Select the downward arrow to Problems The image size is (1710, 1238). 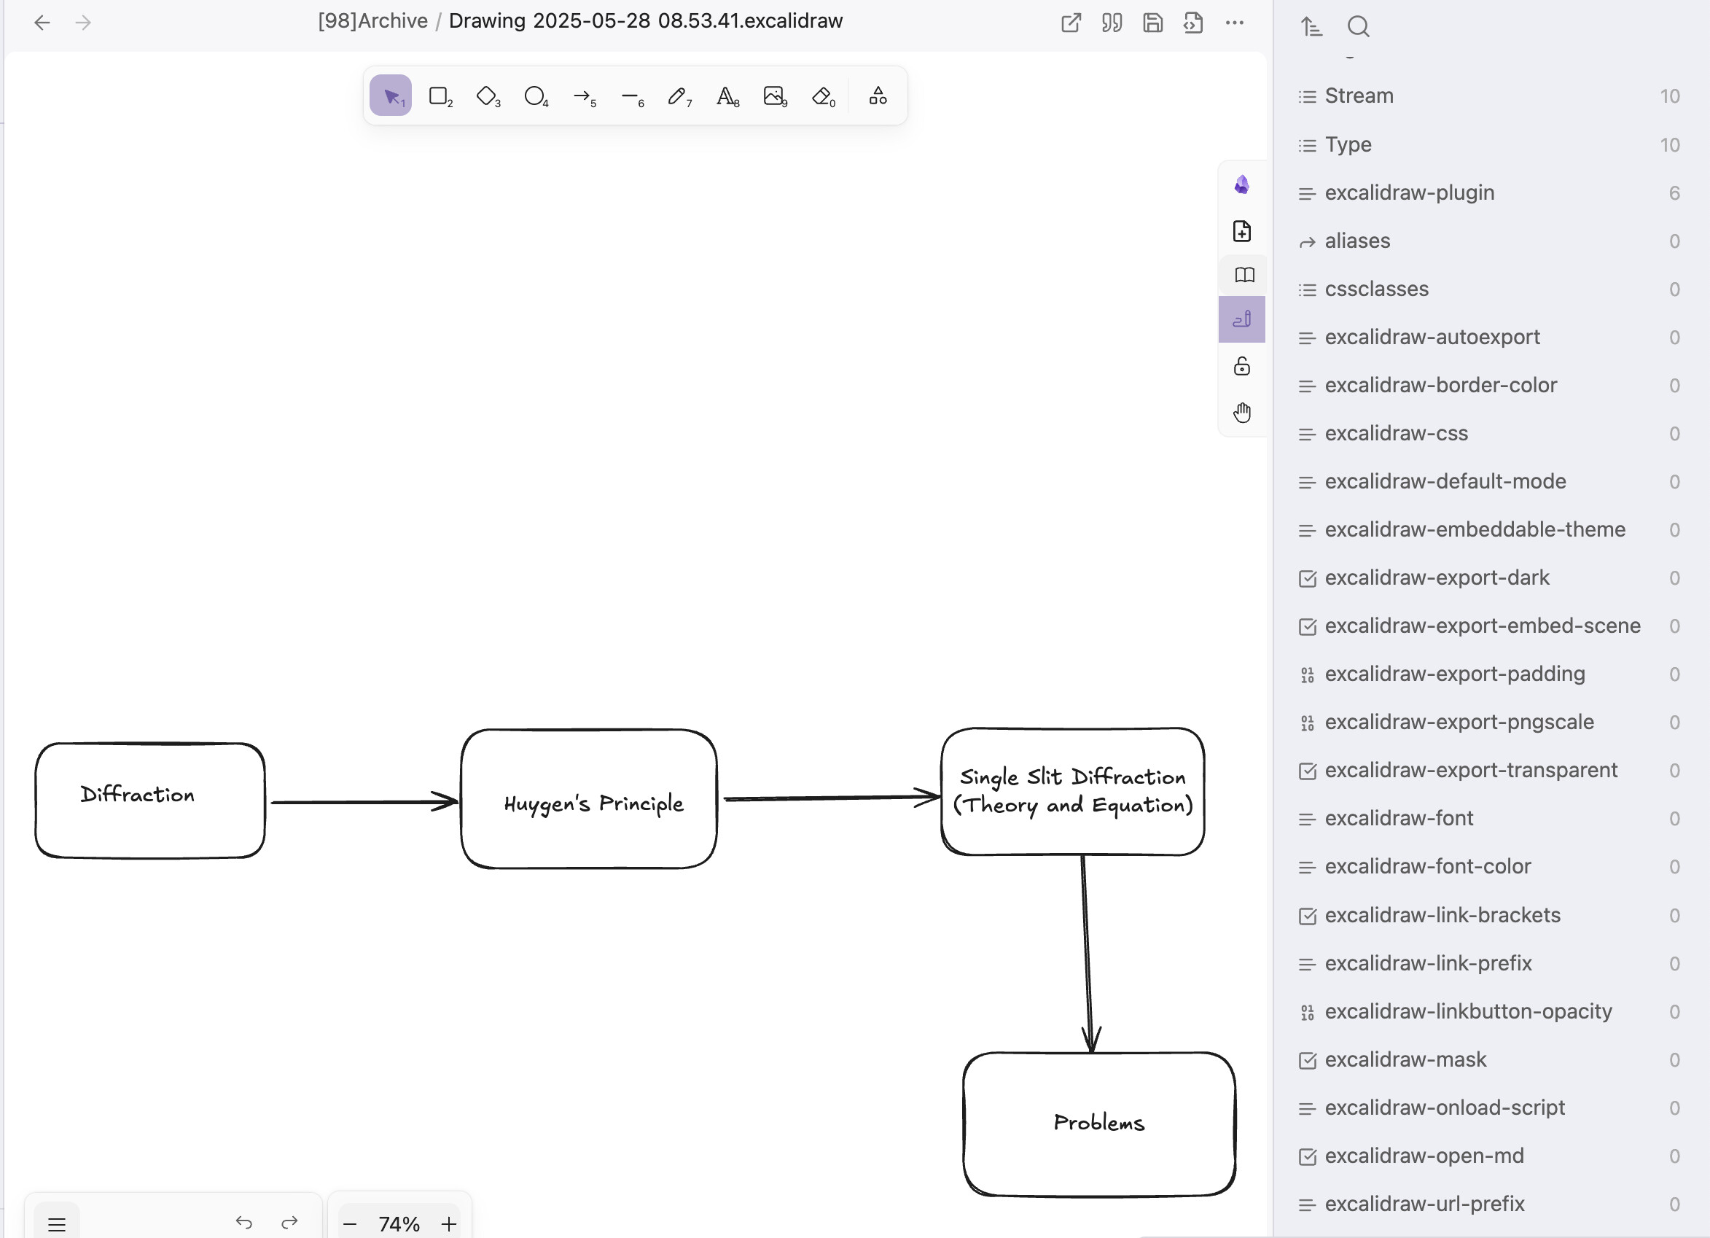click(x=1088, y=953)
